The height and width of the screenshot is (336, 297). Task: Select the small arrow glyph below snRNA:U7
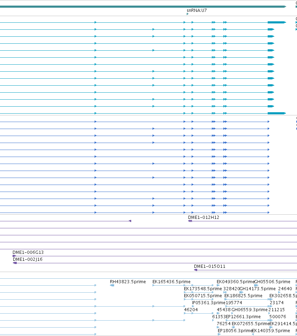click(187, 14)
